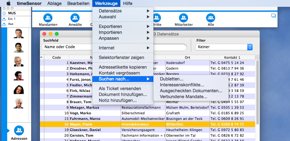Choose Adressetikette kopieren
290x141 pixels.
click(123, 67)
